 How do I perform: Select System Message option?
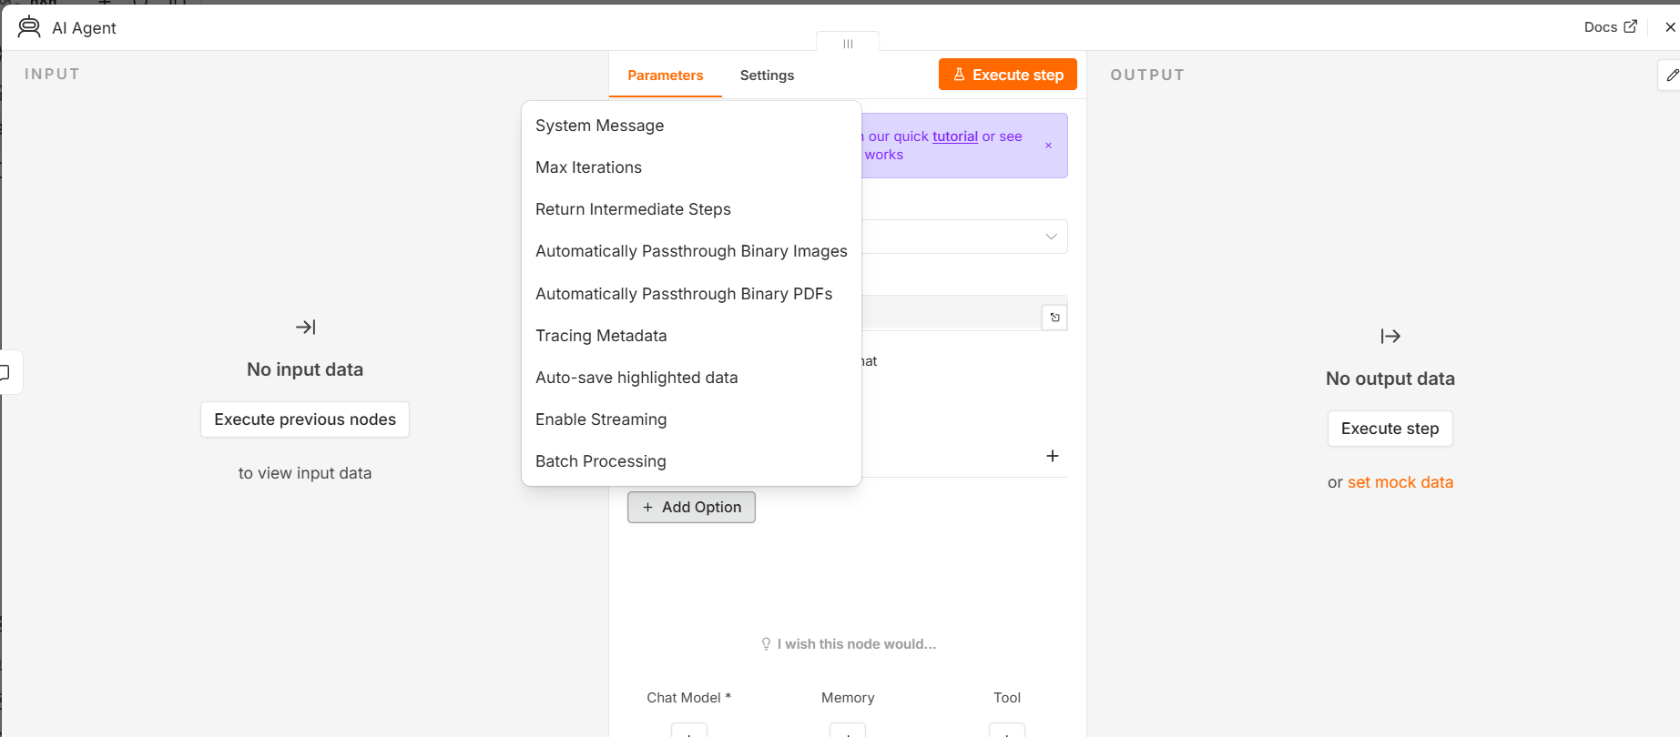(691, 126)
